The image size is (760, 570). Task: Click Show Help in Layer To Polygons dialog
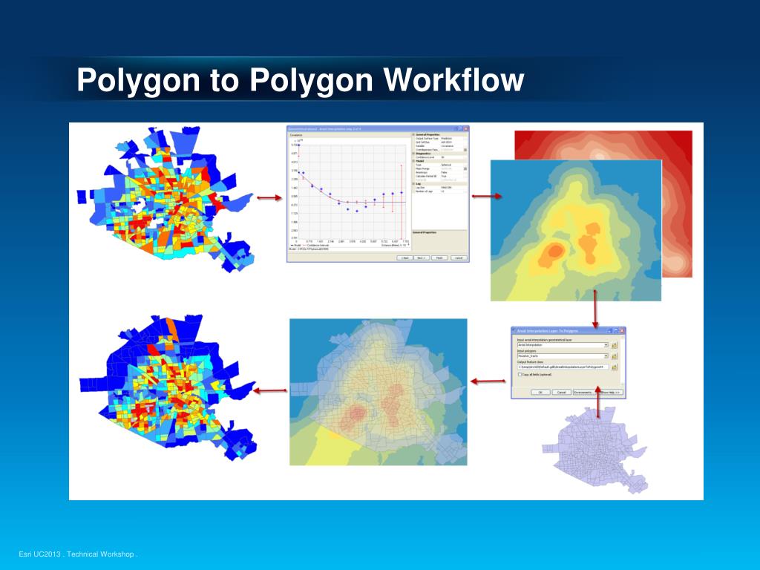point(610,392)
